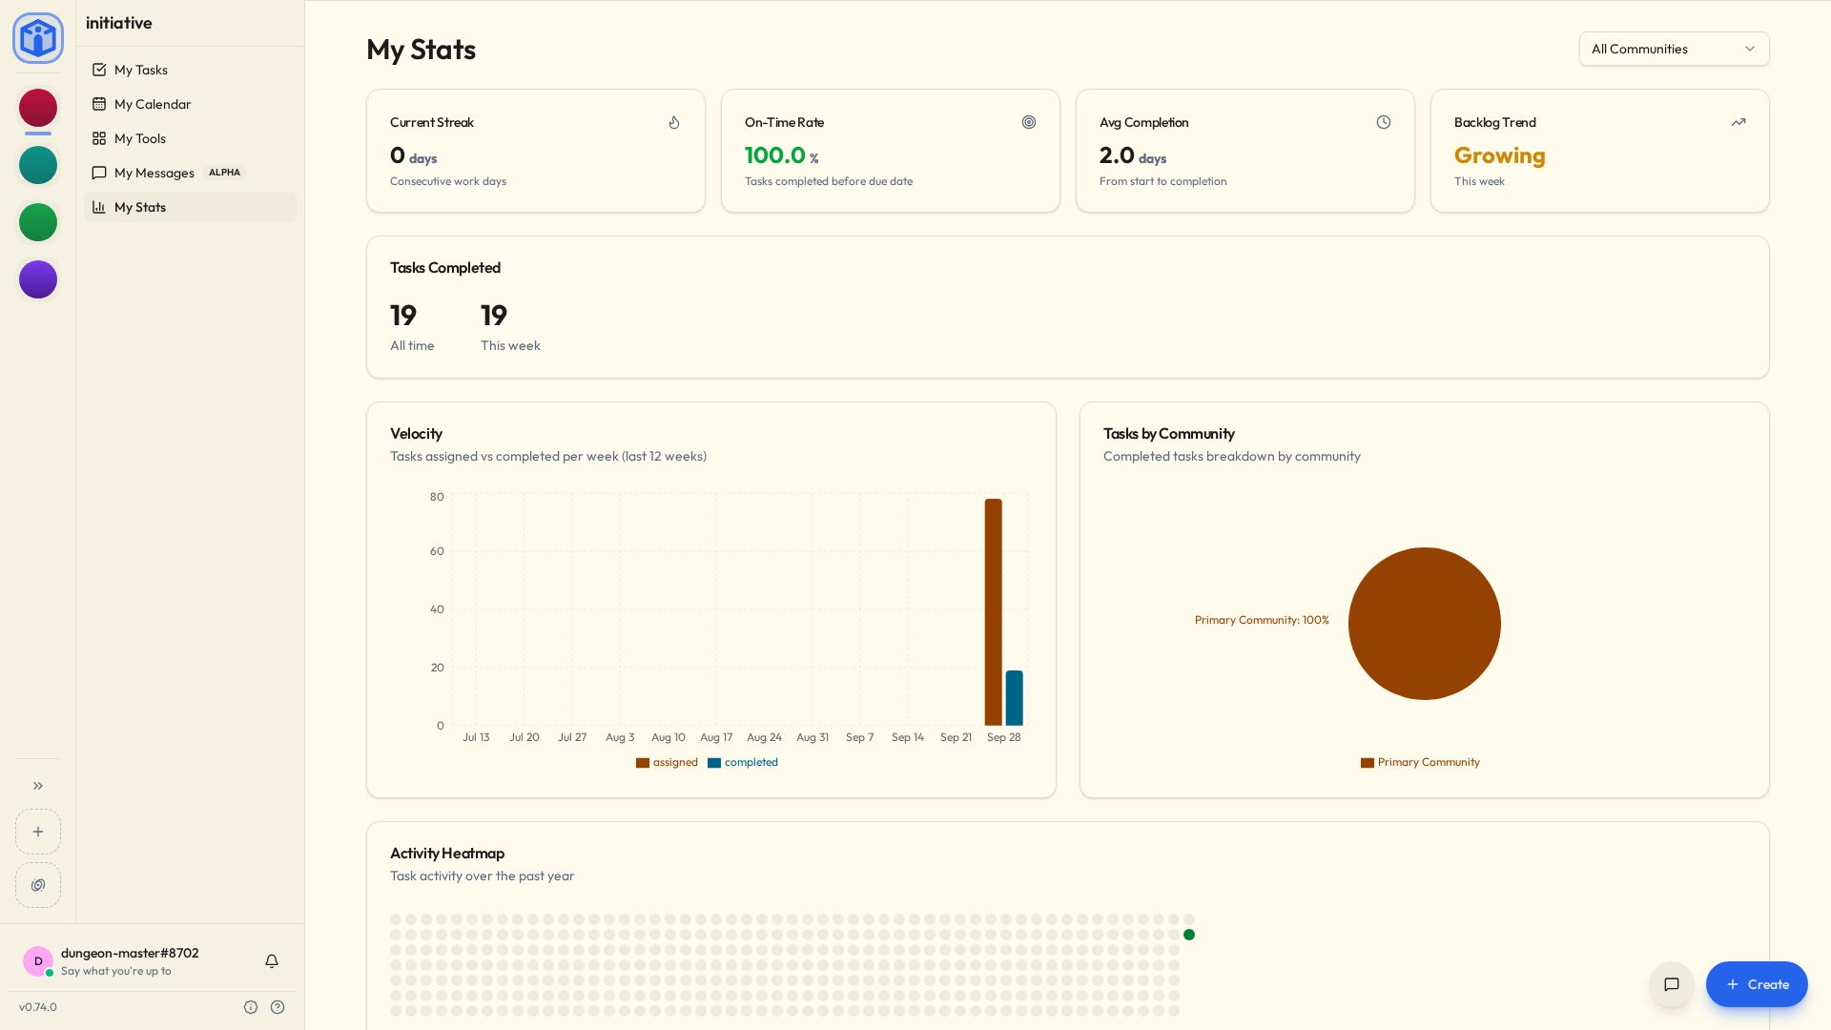This screenshot has height=1030, width=1831.
Task: Select the purple community avatar
Action: (38, 279)
